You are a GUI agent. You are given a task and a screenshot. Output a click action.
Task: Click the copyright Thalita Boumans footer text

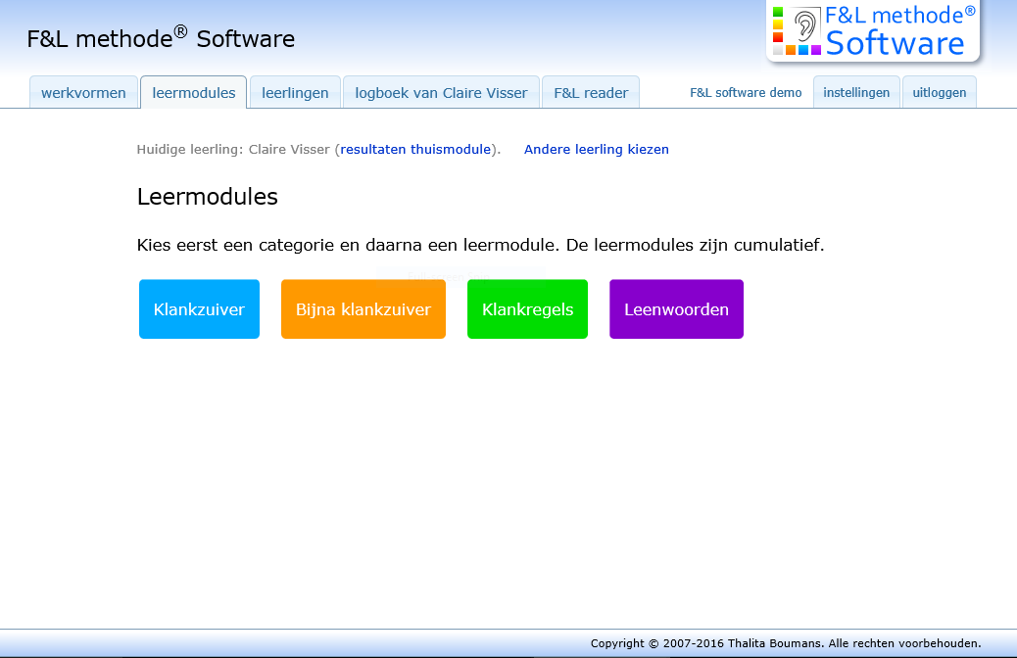tap(785, 643)
